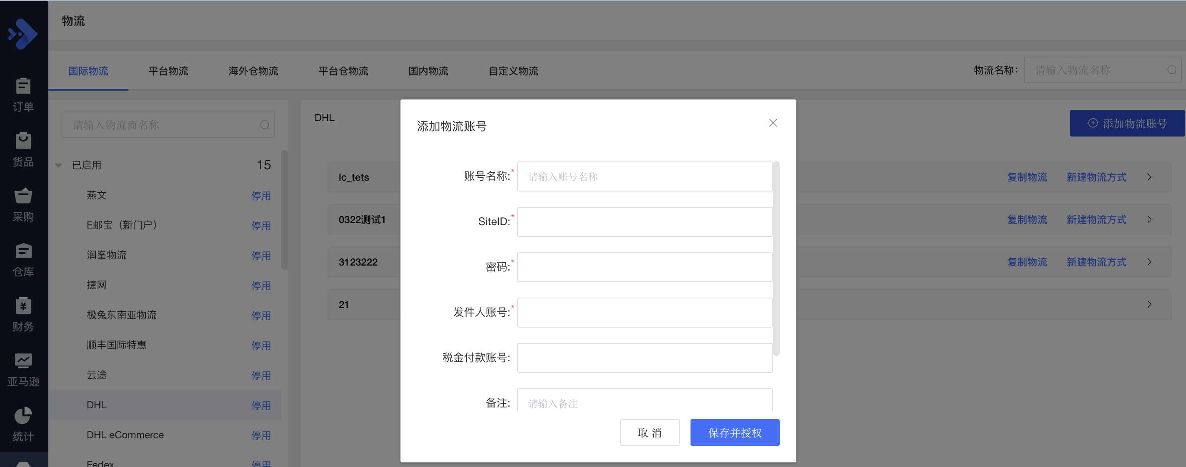The width and height of the screenshot is (1186, 467).
Task: Click 停用 for DHL
Action: 261,405
